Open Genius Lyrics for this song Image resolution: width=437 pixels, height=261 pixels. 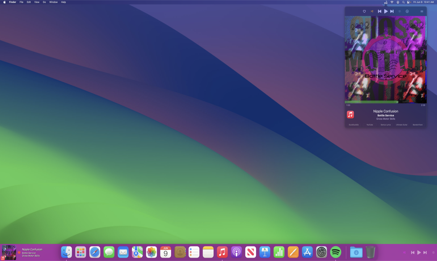point(386,125)
